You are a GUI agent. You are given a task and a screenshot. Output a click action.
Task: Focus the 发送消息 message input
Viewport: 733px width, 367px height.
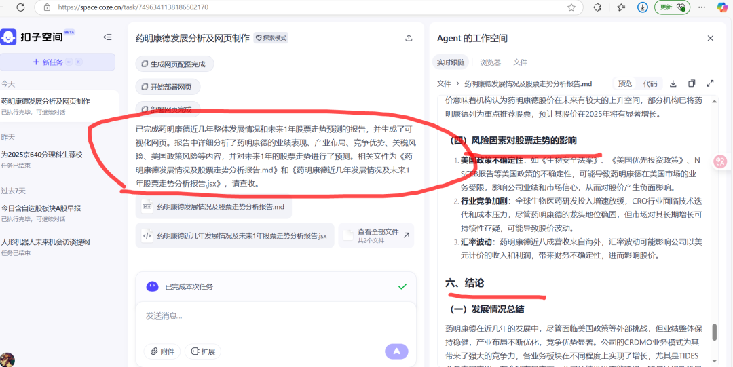point(276,316)
